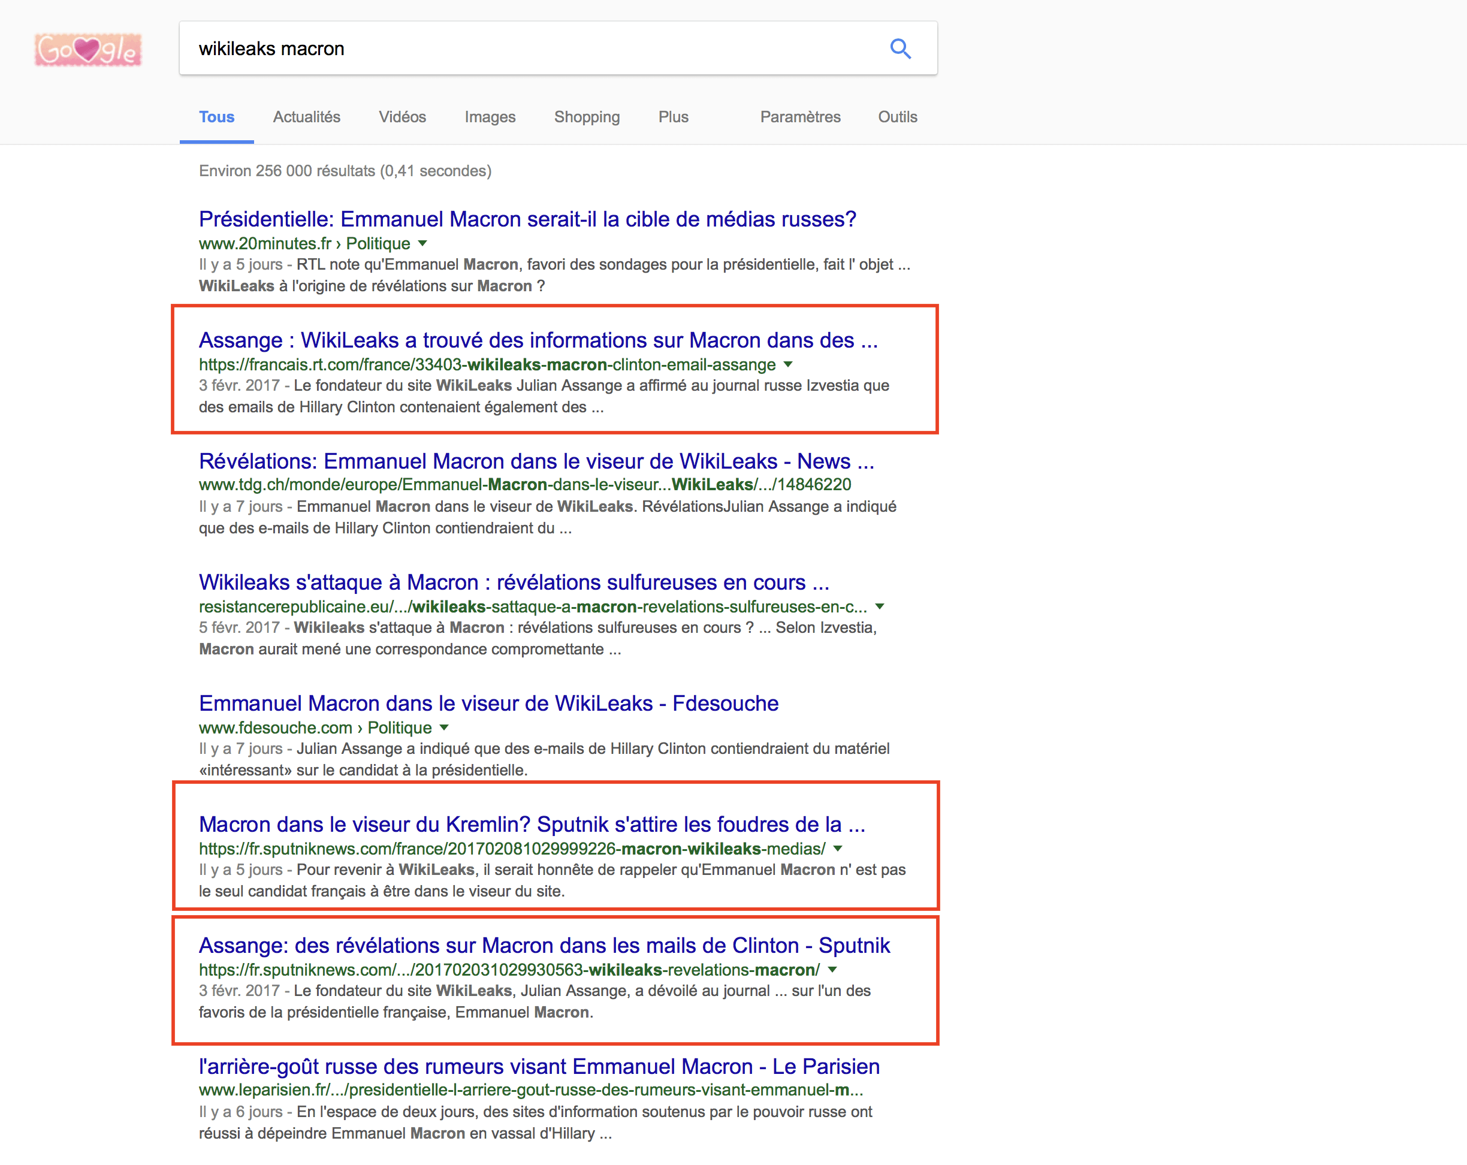Image resolution: width=1467 pixels, height=1165 pixels.
Task: Expand dropdown arrow next to 20minutes.fr URL
Action: [x=422, y=244]
